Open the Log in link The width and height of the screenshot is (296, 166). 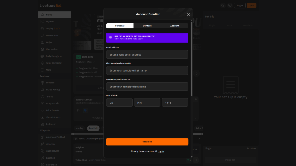[x=161, y=151]
